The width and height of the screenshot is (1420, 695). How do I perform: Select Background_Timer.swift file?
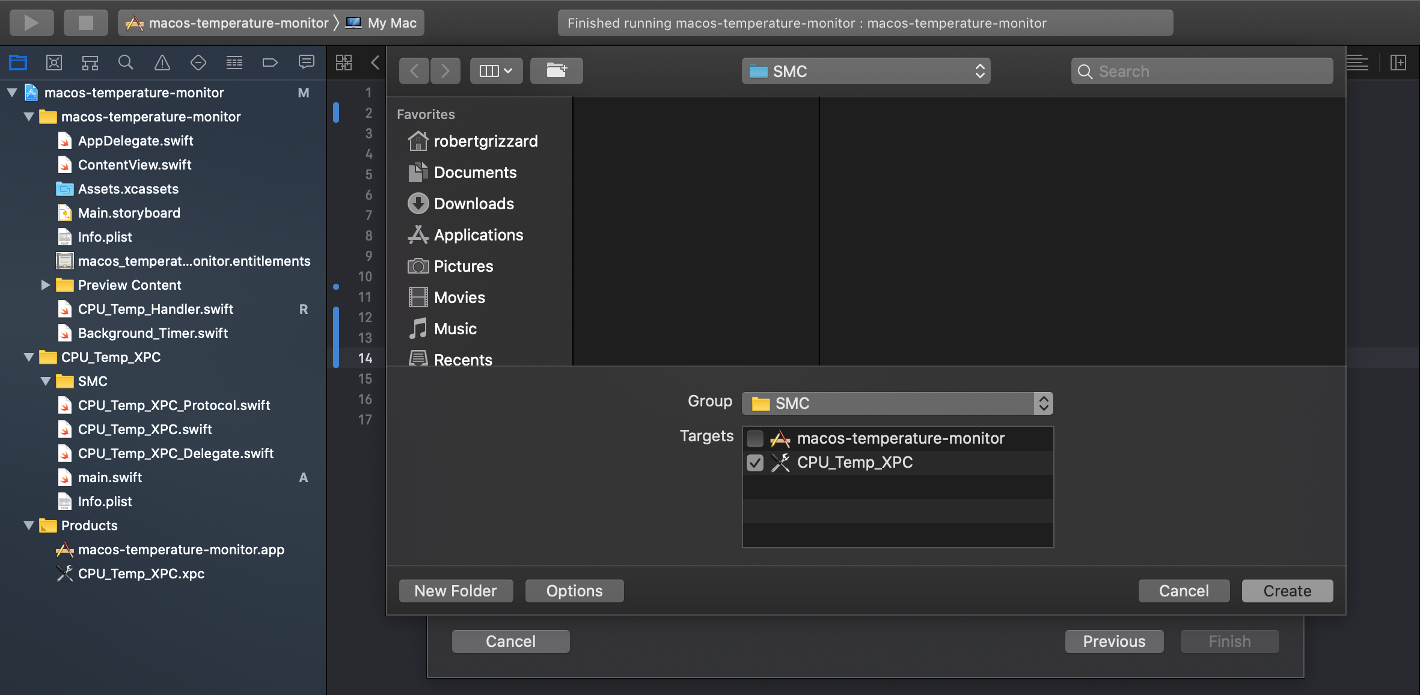point(143,333)
